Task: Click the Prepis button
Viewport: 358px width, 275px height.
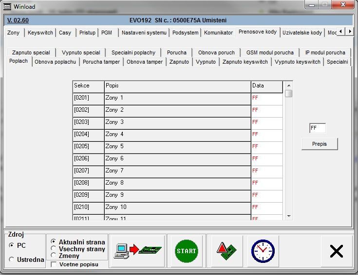Action: point(320,144)
